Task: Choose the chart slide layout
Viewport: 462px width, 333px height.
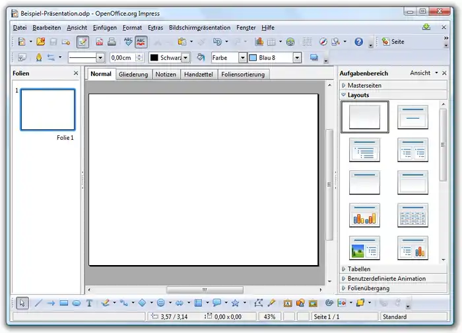Action: pyautogui.click(x=364, y=215)
